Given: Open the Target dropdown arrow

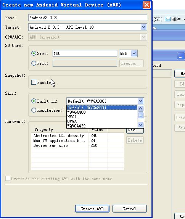Looking at the screenshot, I should click(x=143, y=27).
